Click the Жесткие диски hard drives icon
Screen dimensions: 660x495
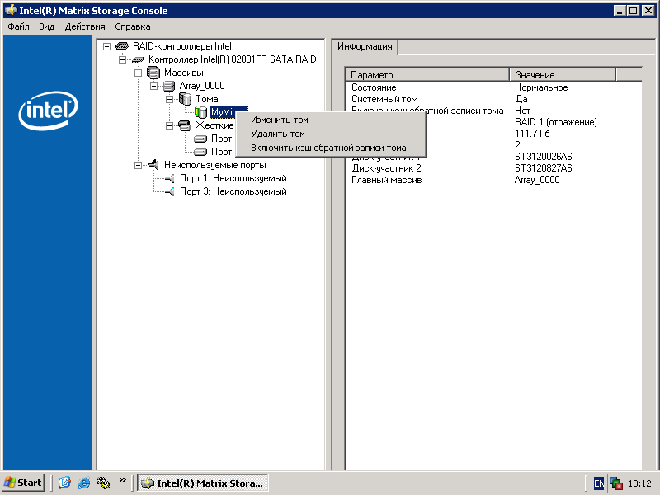(x=185, y=125)
